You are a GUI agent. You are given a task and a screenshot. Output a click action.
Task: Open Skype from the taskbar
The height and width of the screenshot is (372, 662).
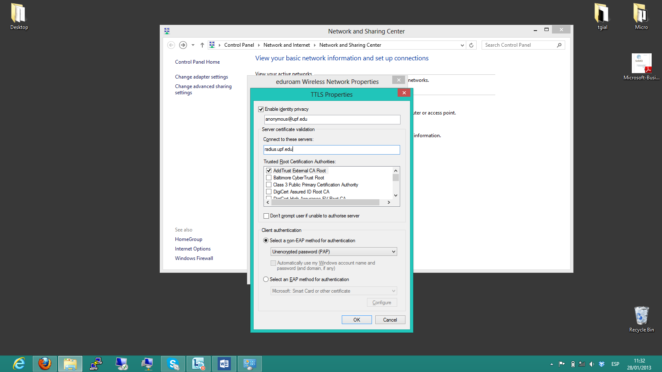pos(173,364)
